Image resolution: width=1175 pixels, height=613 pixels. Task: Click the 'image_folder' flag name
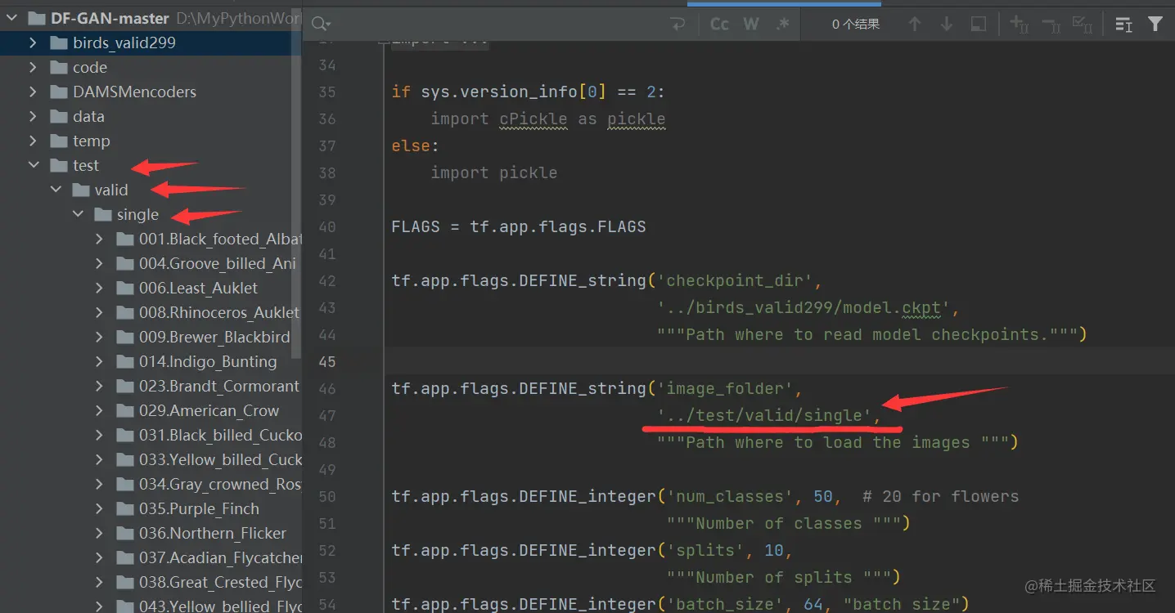pos(725,388)
